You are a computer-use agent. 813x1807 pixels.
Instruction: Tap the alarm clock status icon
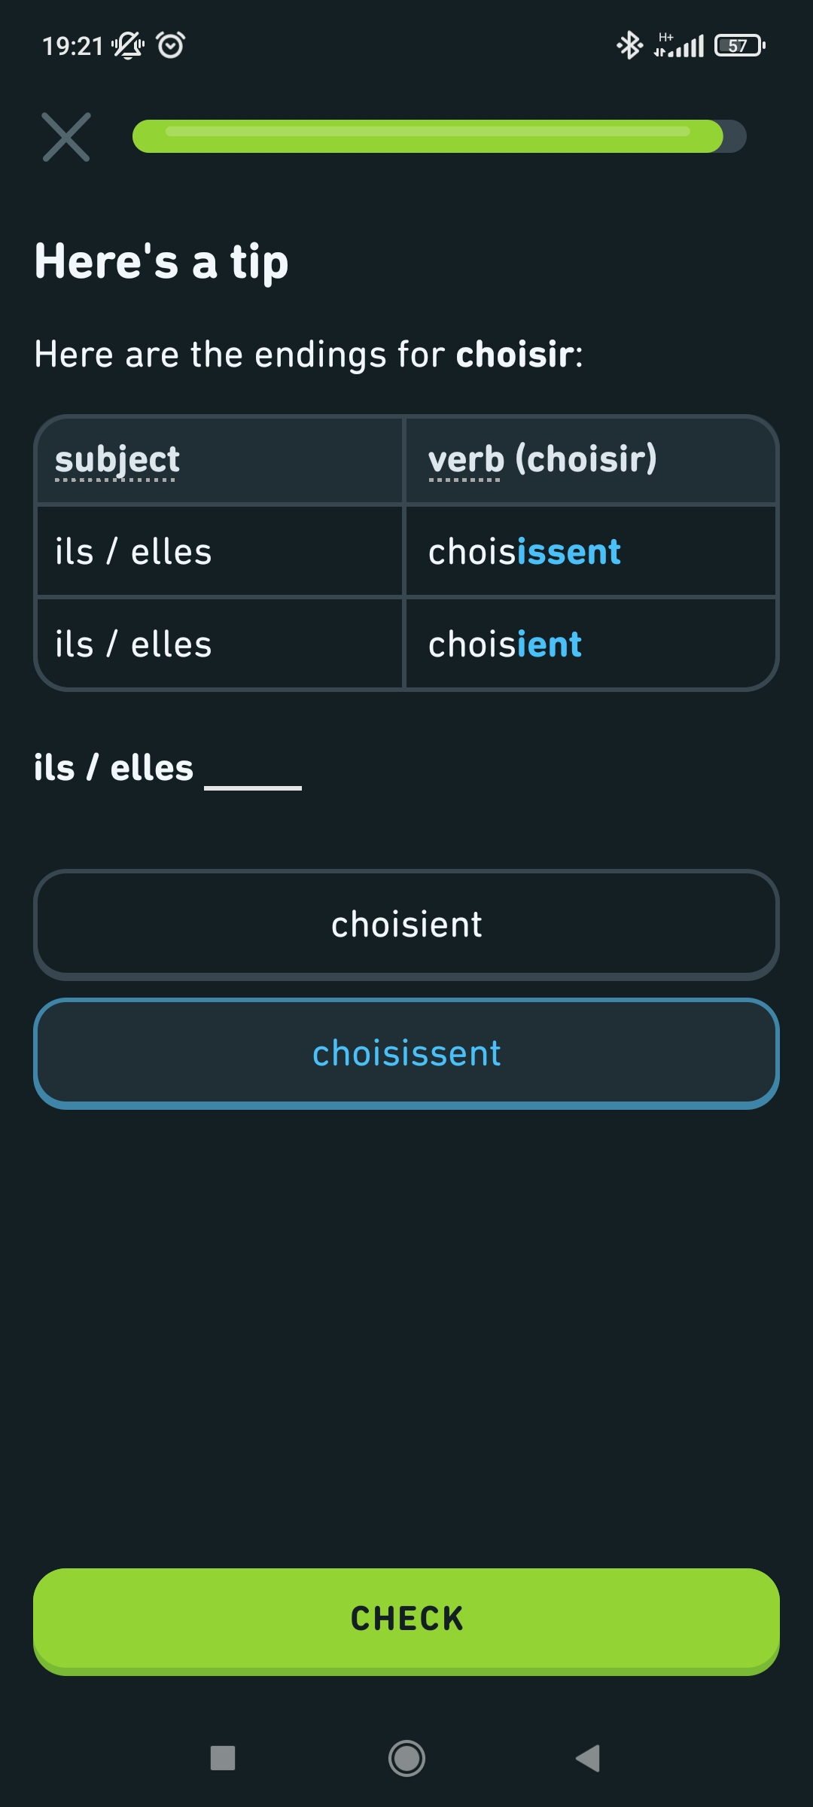tap(170, 46)
